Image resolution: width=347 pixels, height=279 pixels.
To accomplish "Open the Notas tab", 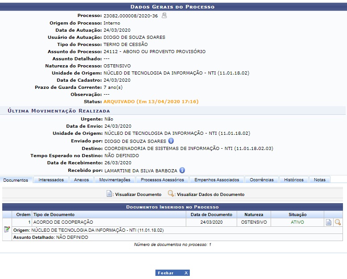I will [320, 180].
